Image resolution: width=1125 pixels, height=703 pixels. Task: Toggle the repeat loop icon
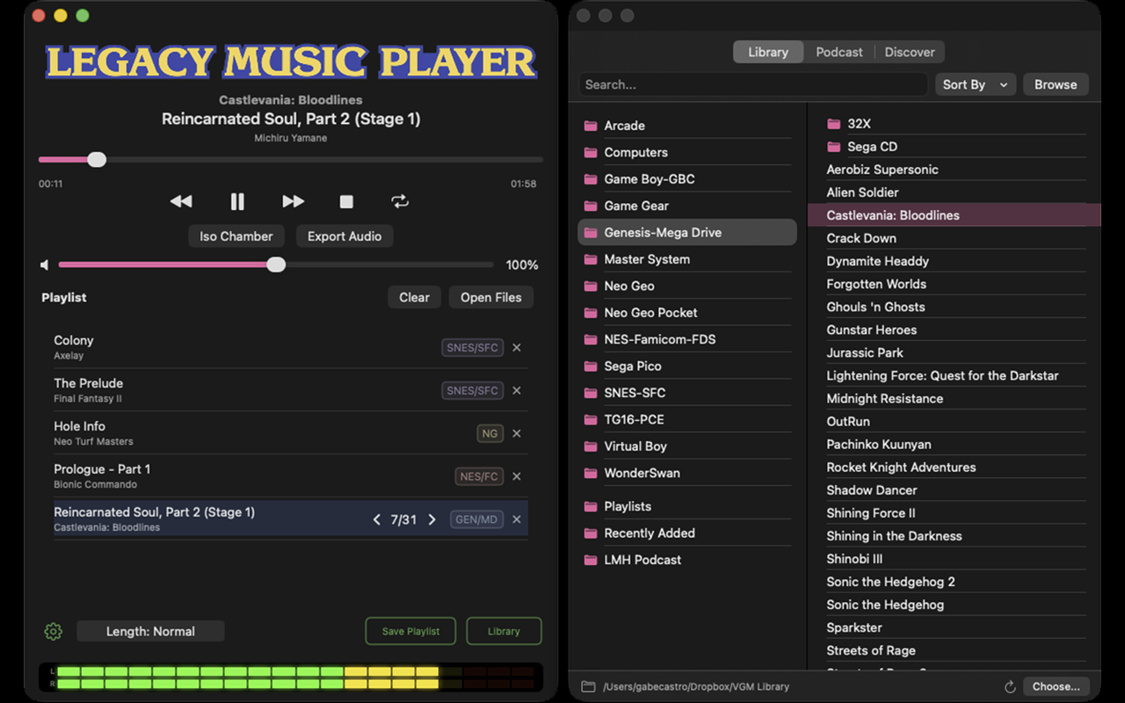pyautogui.click(x=400, y=201)
